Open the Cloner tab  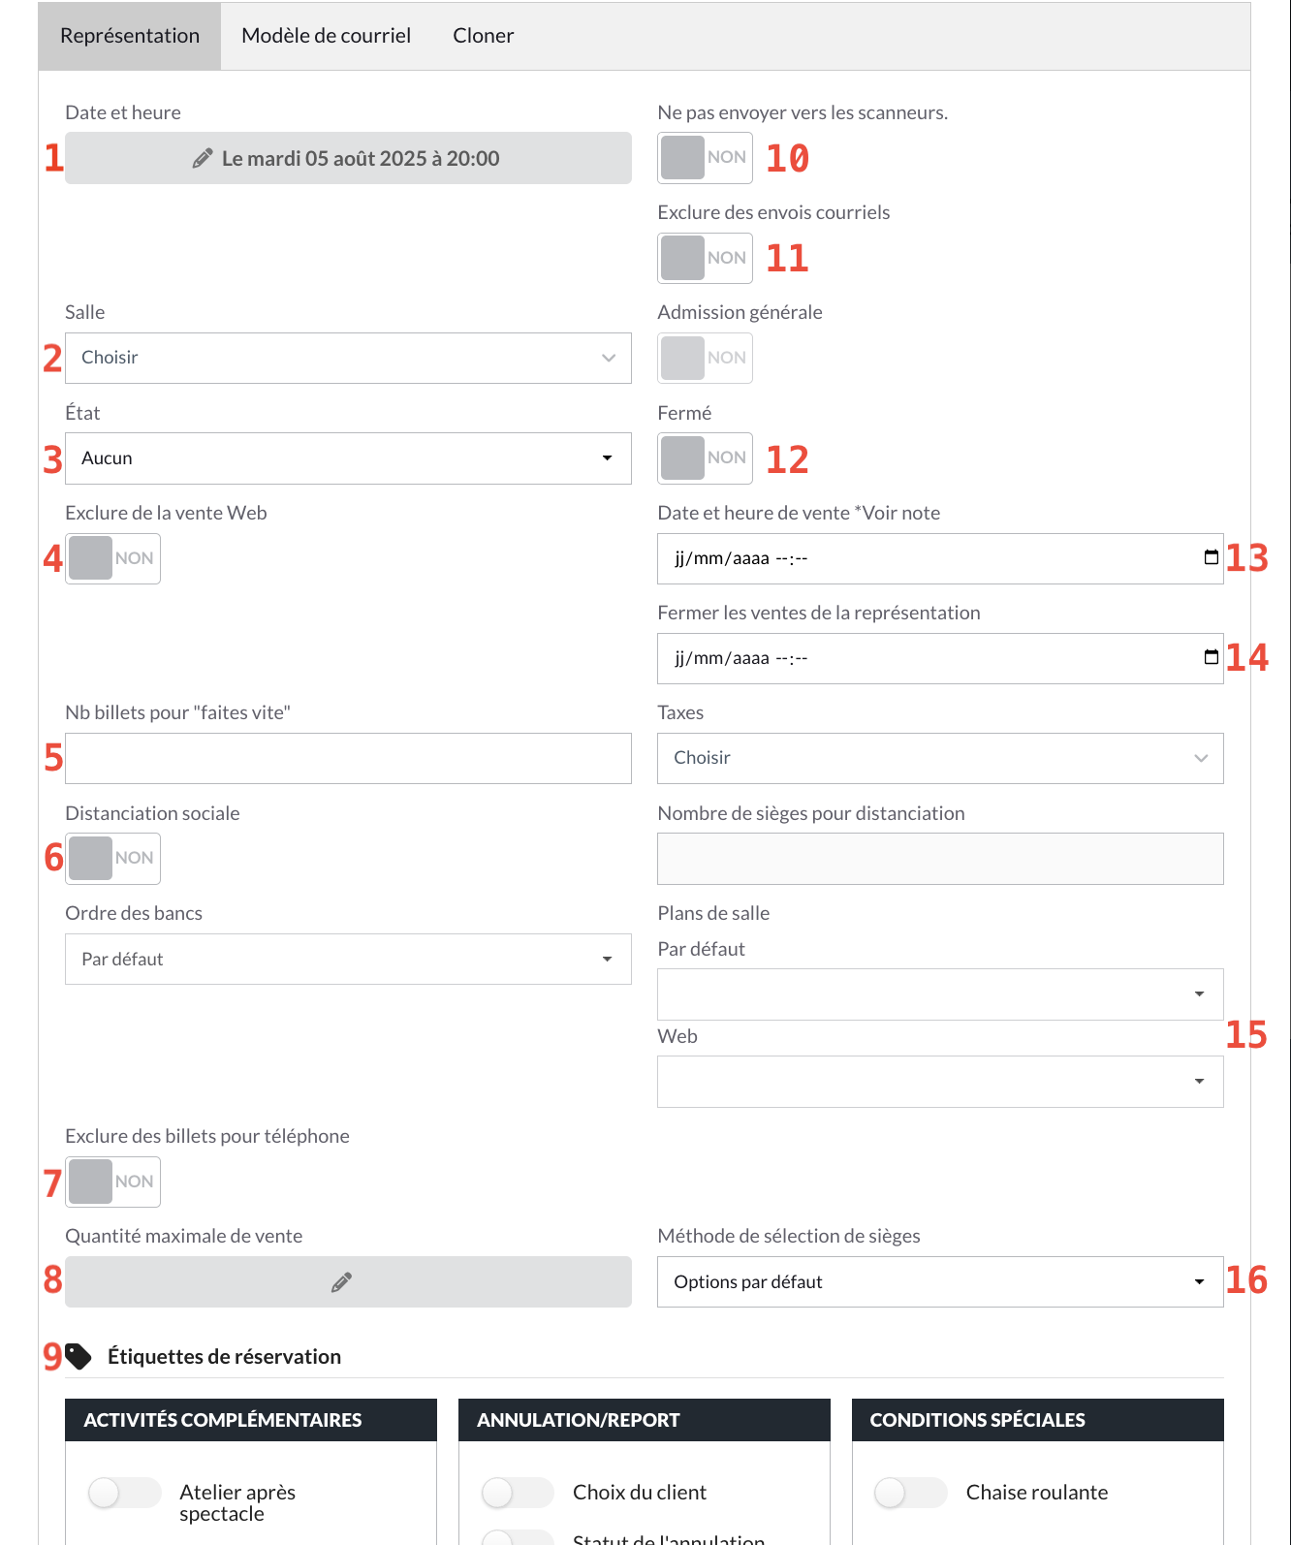[483, 36]
